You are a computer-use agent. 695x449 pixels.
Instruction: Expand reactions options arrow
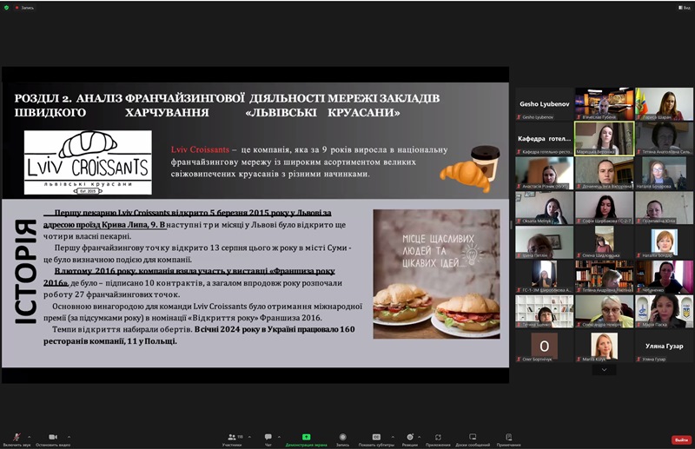coord(420,437)
